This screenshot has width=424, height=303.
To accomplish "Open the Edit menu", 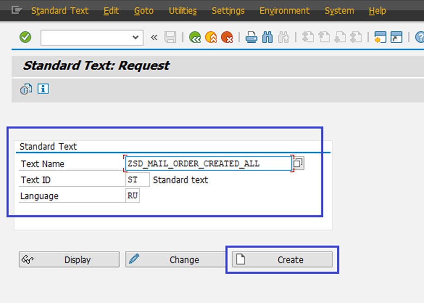I will tap(111, 11).
